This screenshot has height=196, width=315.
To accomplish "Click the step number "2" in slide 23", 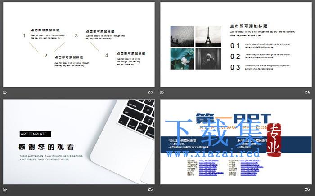I will (46, 56).
